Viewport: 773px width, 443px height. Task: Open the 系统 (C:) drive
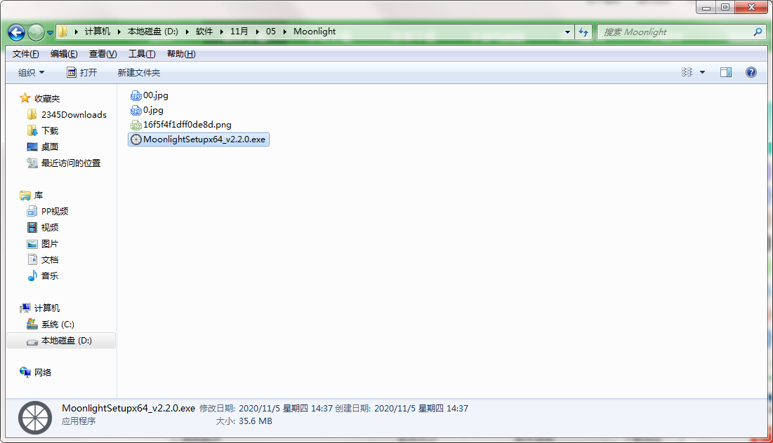58,325
